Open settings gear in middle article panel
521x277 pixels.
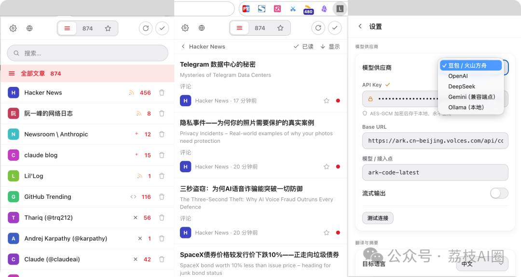click(185, 28)
